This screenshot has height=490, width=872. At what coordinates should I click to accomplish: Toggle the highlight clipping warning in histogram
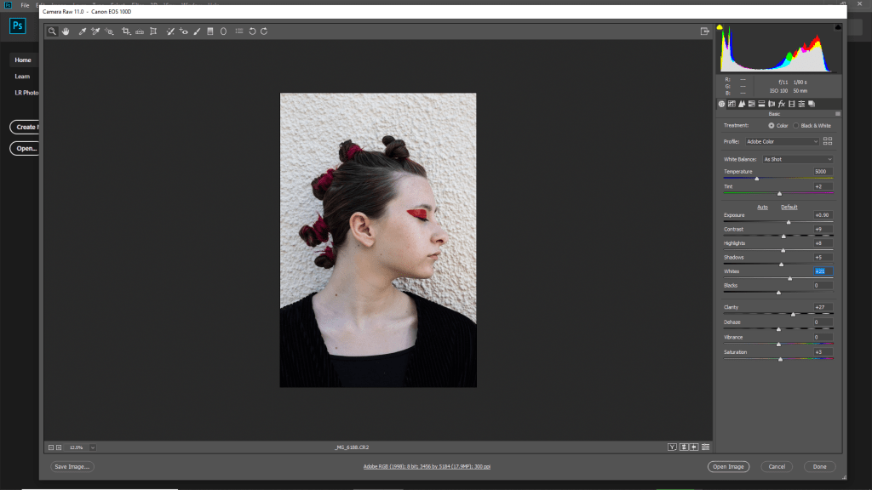click(837, 28)
